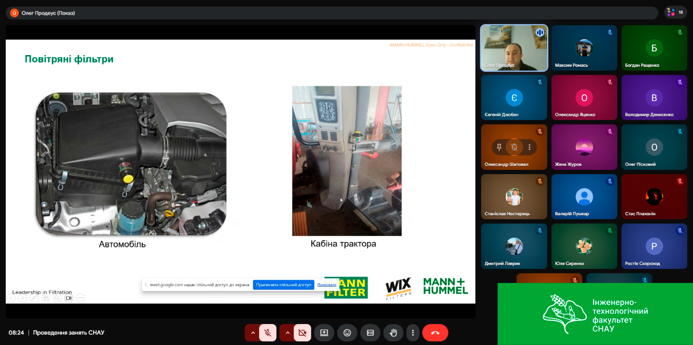The width and height of the screenshot is (693, 345).
Task: Click the 'Приховати' link
Action: tap(326, 285)
